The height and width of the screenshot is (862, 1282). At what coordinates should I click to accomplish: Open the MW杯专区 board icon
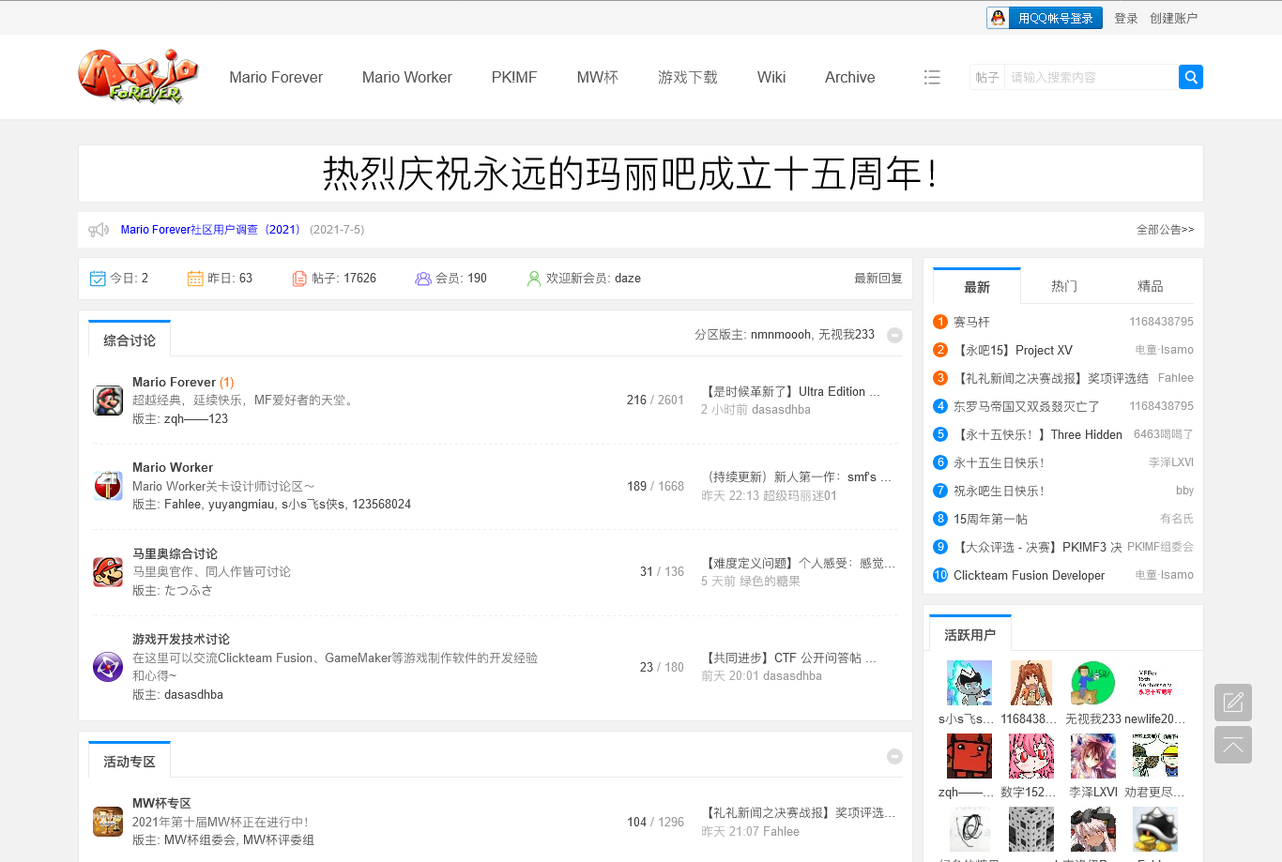[108, 822]
